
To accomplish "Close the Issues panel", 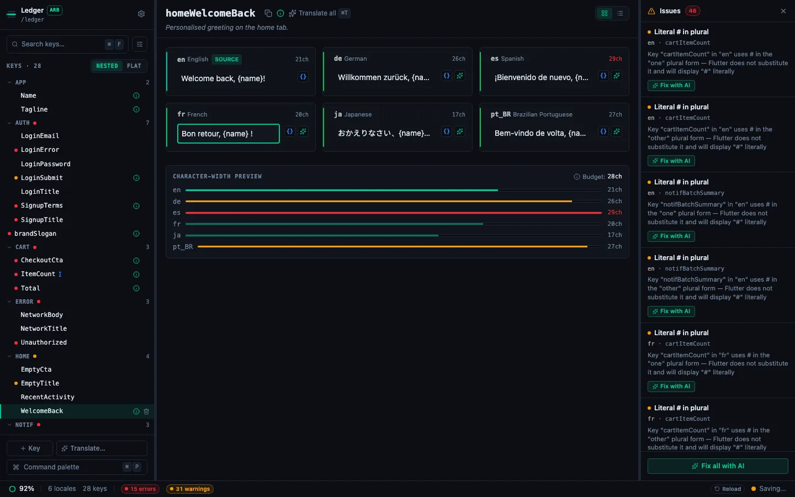I will [783, 11].
